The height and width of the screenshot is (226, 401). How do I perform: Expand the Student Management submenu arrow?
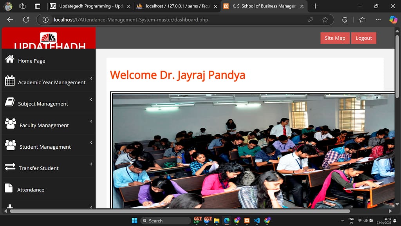91,142
